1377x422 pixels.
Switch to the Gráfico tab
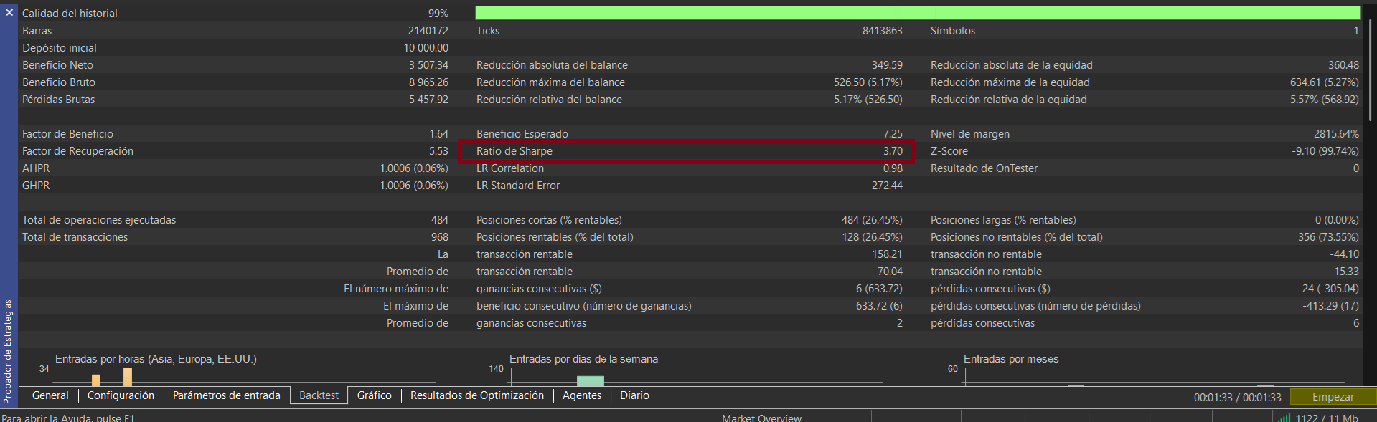coord(375,395)
